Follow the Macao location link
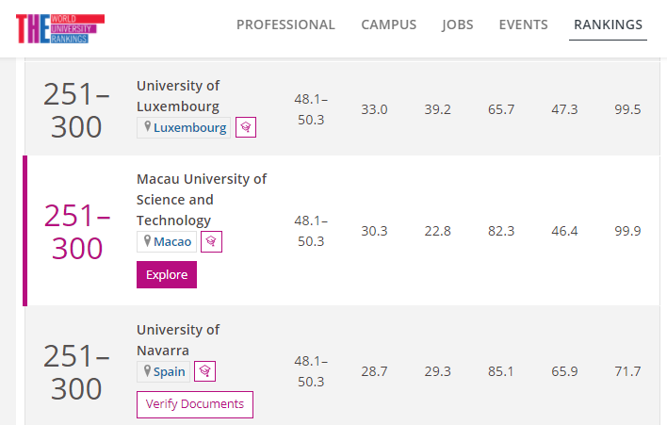 pos(172,241)
